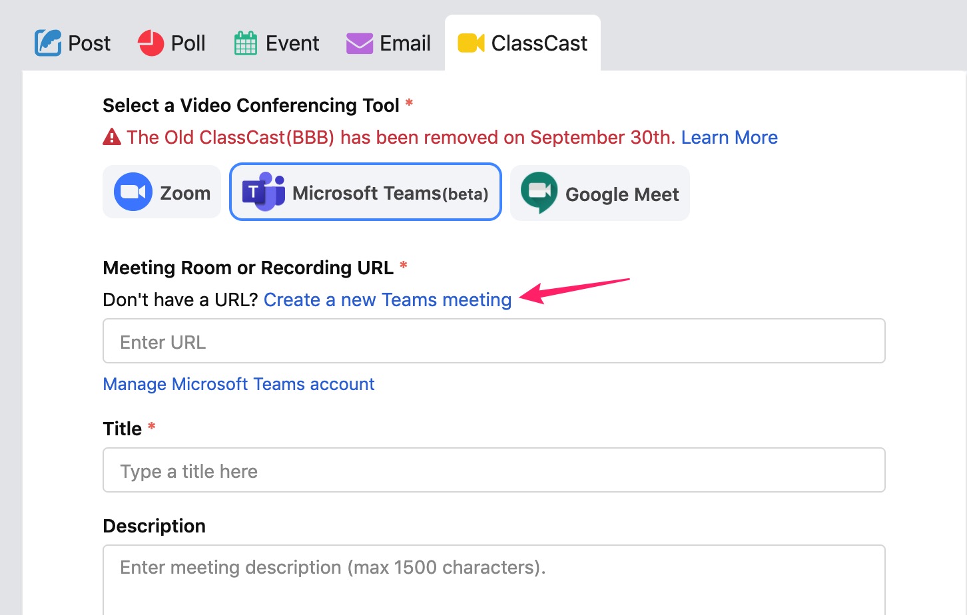Image resolution: width=967 pixels, height=615 pixels.
Task: Choose Google Meet as conferencing tool
Action: tap(600, 193)
